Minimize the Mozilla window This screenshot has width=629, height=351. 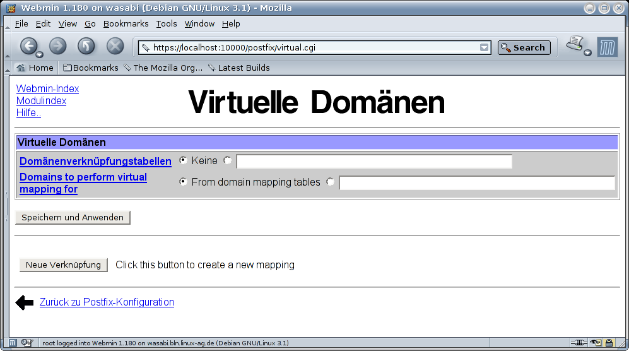pyautogui.click(x=589, y=8)
